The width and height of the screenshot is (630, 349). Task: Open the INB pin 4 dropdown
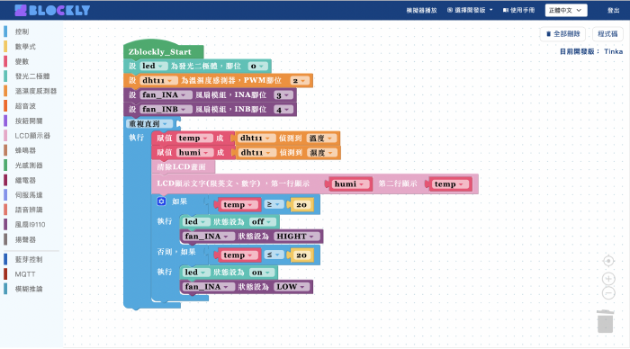pyautogui.click(x=283, y=110)
